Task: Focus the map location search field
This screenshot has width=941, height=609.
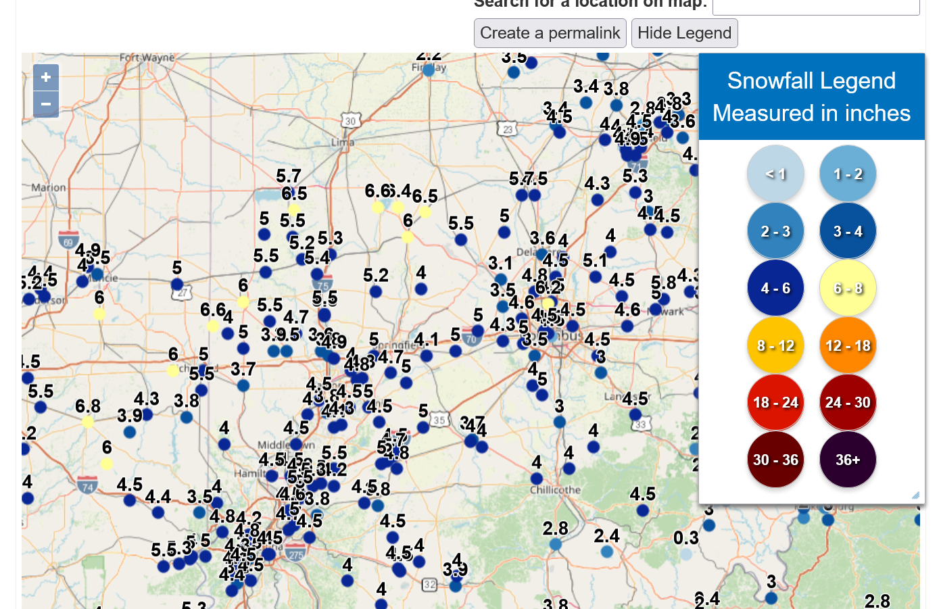Action: [815, 5]
